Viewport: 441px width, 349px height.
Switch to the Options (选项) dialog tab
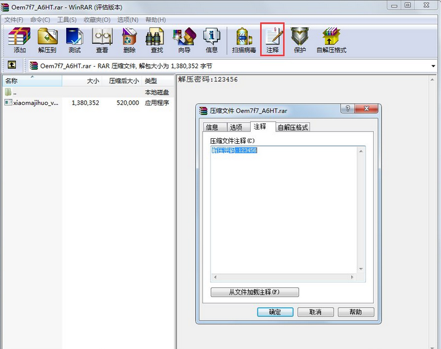coord(236,127)
